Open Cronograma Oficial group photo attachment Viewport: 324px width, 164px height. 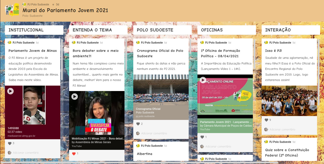[161, 89]
